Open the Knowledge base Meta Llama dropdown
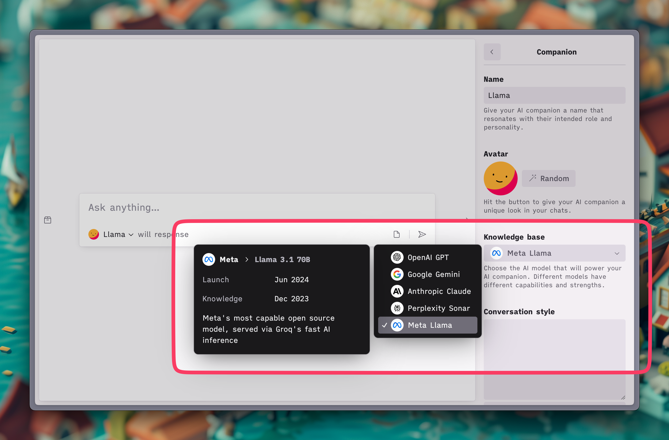 554,253
